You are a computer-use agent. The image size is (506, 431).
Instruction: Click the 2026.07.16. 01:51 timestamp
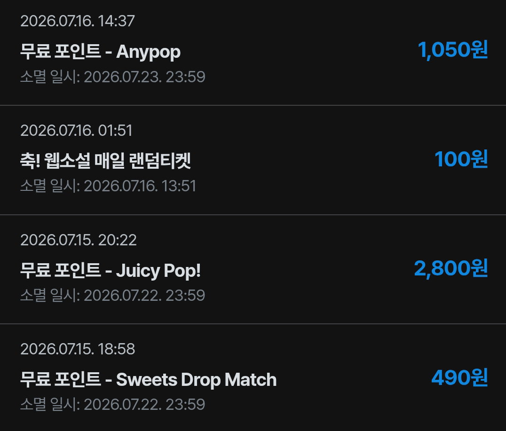tap(77, 131)
